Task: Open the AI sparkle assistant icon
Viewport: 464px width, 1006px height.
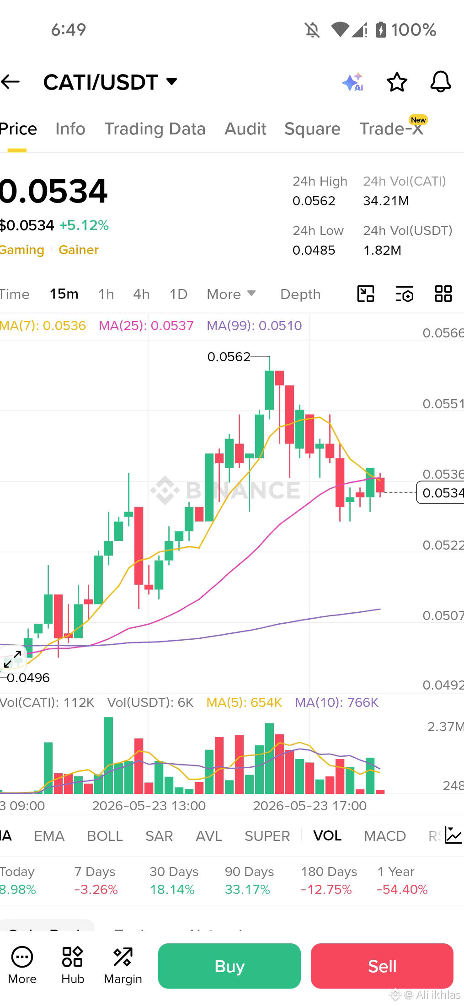Action: (352, 82)
